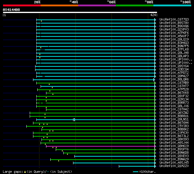Select the UniRef100_B3H4Q3 label
The width and height of the screenshot is (194, 174).
click(x=174, y=43)
